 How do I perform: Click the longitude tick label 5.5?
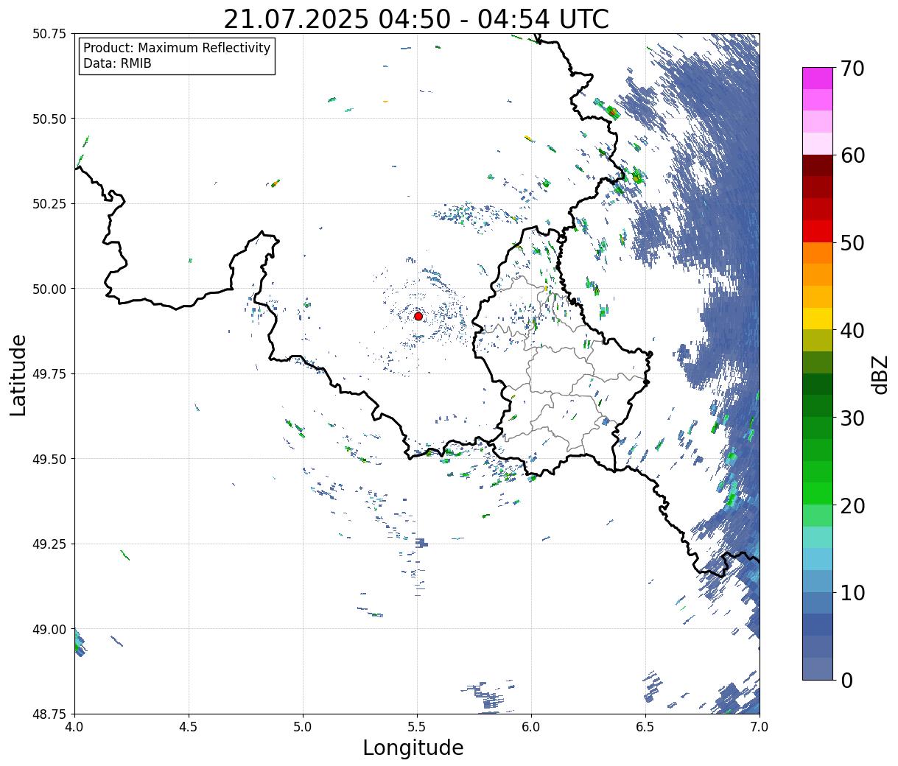click(417, 726)
